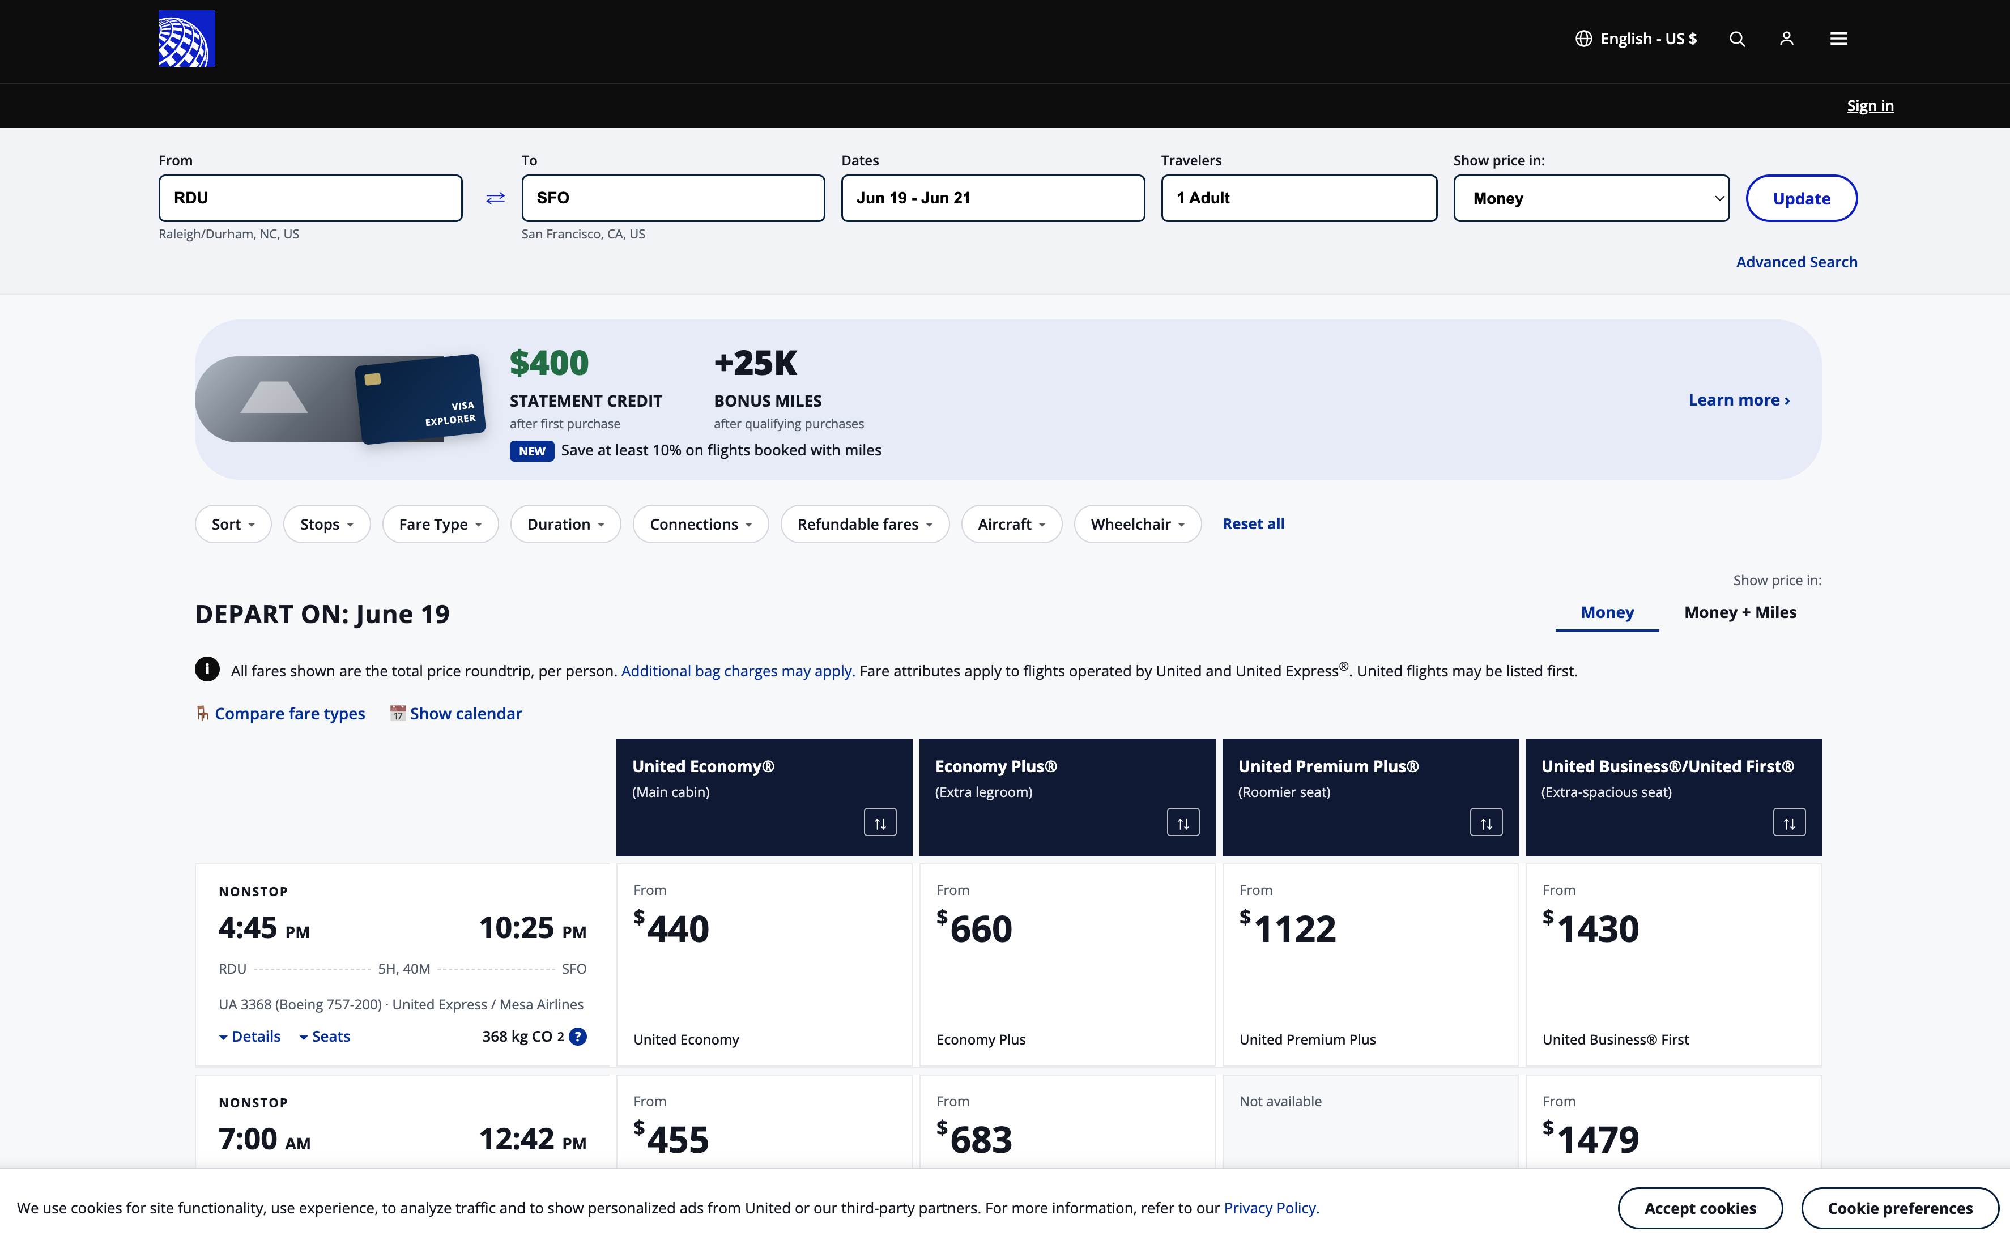Click the Explorer Visa card image
The width and height of the screenshot is (2010, 1236).
(x=420, y=399)
